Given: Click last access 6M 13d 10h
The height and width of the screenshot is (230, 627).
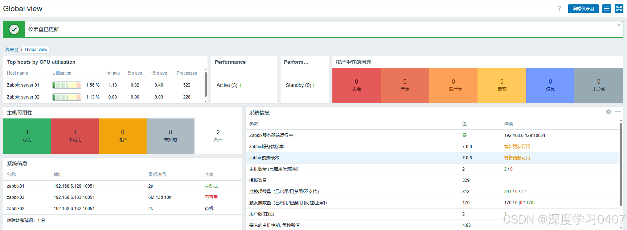Looking at the screenshot, I should tap(160, 197).
